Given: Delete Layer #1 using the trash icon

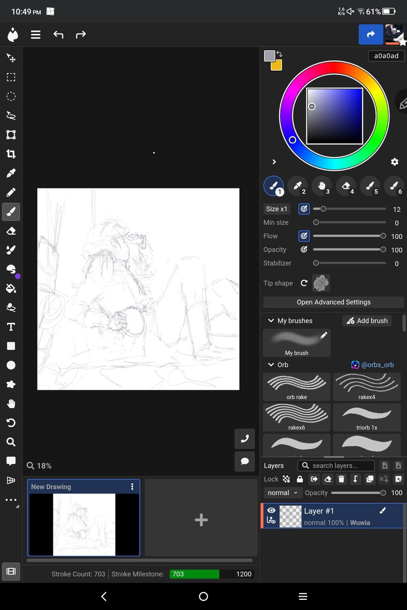Looking at the screenshot, I should point(341,479).
